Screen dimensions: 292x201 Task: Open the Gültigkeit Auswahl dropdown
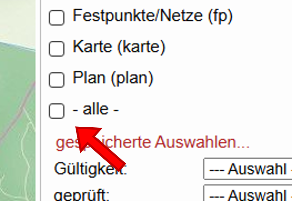click(248, 169)
